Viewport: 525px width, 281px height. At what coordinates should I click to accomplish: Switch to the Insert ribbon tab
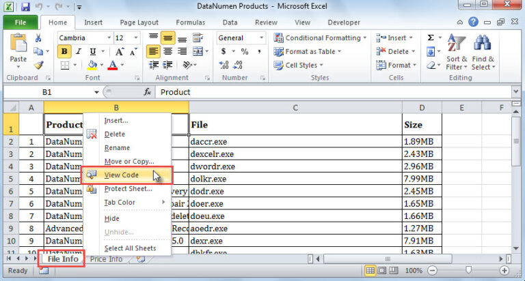pyautogui.click(x=93, y=23)
